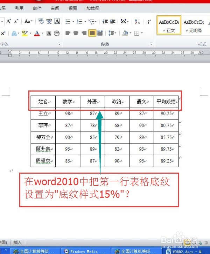Open the 引用 References tab

coord(19,8)
